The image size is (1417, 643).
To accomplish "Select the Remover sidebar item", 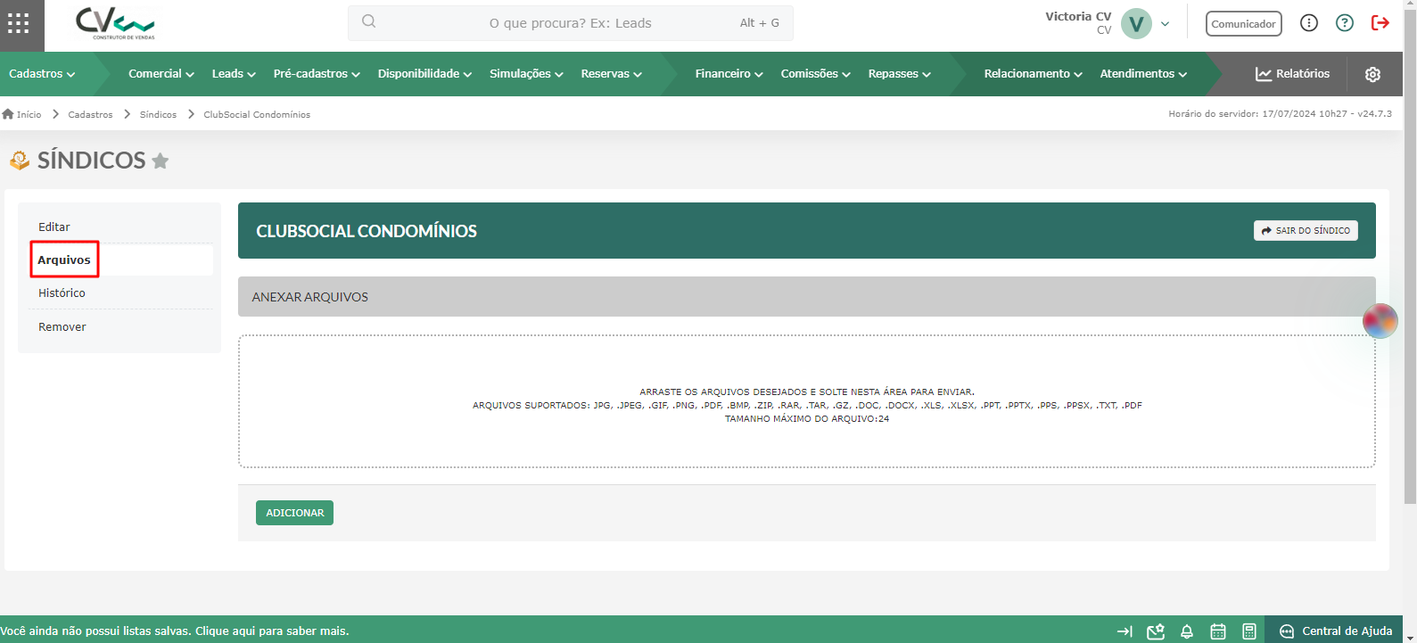I will coord(120,326).
